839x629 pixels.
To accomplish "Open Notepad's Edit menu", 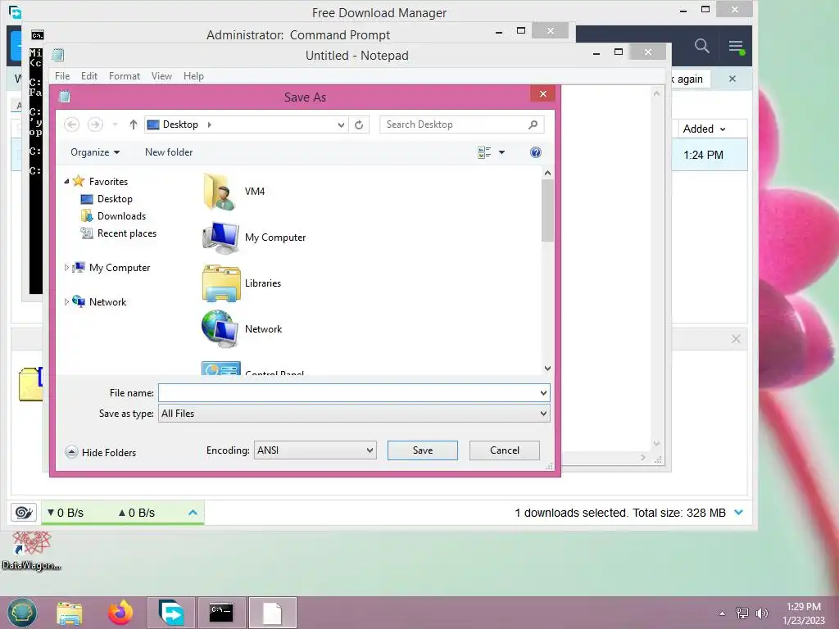I will pyautogui.click(x=88, y=76).
